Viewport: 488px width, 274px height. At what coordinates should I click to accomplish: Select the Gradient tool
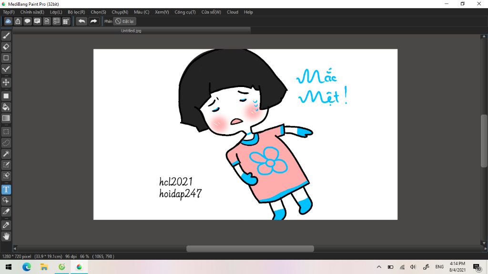click(6, 118)
